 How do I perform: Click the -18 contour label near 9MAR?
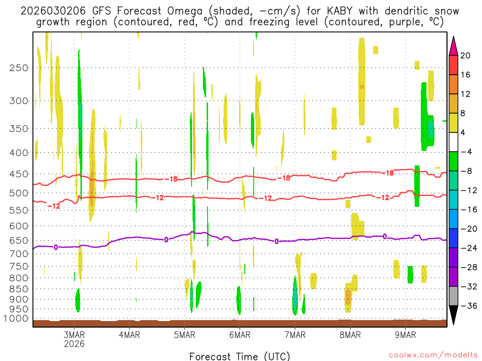pyautogui.click(x=388, y=173)
